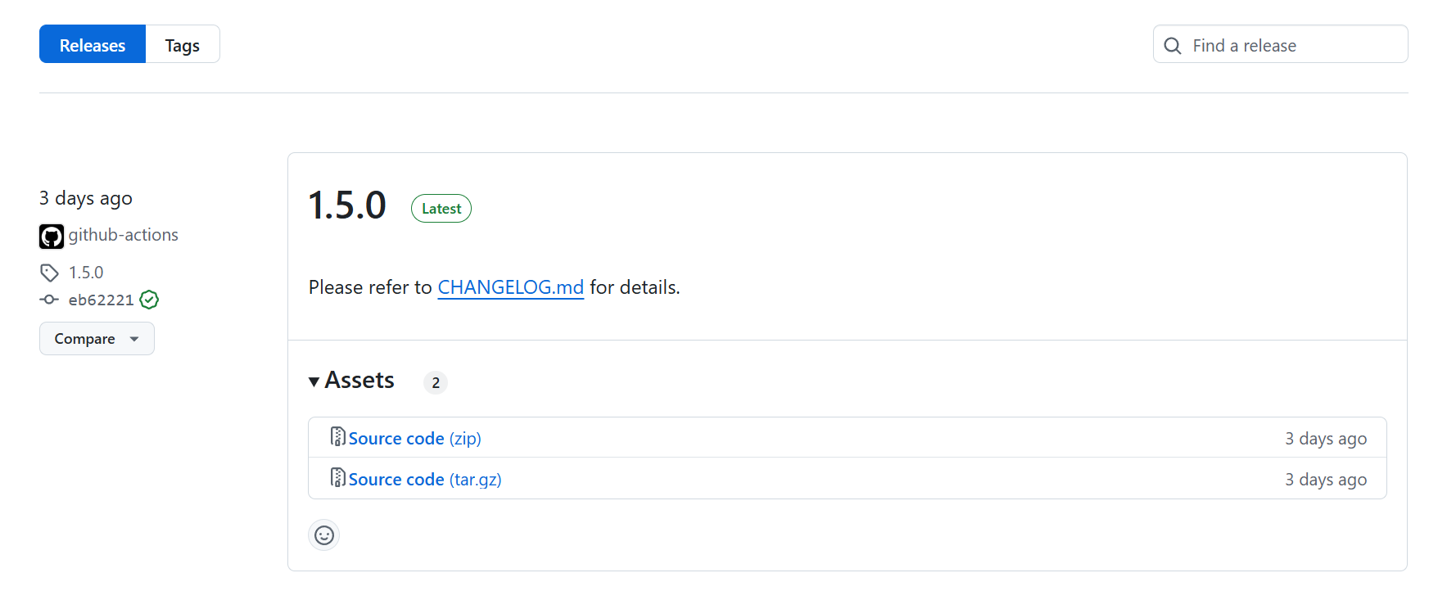Open the Compare dropdown

(97, 339)
